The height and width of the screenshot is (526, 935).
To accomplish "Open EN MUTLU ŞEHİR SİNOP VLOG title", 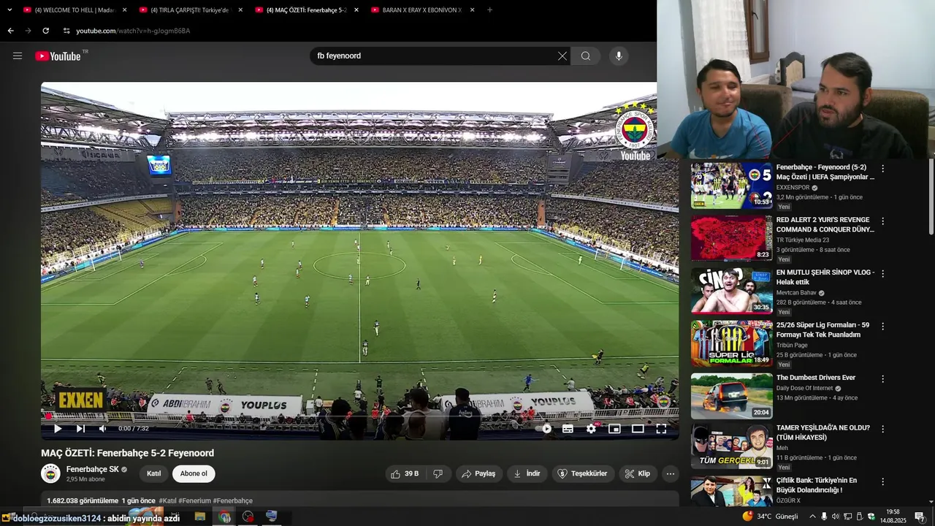I will tap(825, 277).
